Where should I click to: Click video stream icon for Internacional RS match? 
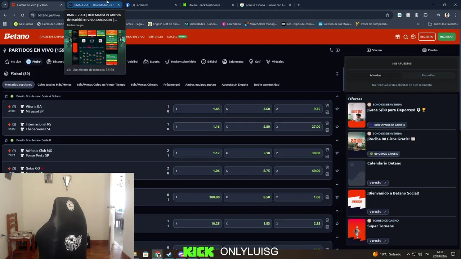[x=14, y=124]
